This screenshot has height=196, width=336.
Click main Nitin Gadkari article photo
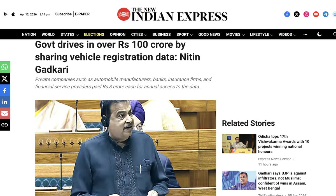pyautogui.click(x=125, y=148)
